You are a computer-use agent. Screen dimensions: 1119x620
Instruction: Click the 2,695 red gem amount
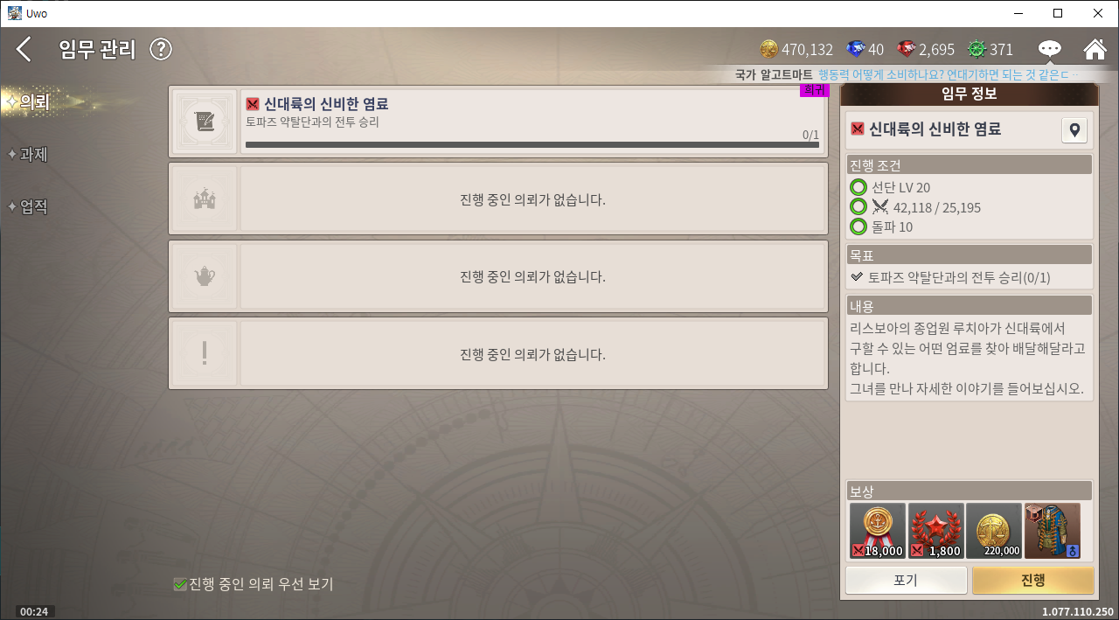pos(936,50)
